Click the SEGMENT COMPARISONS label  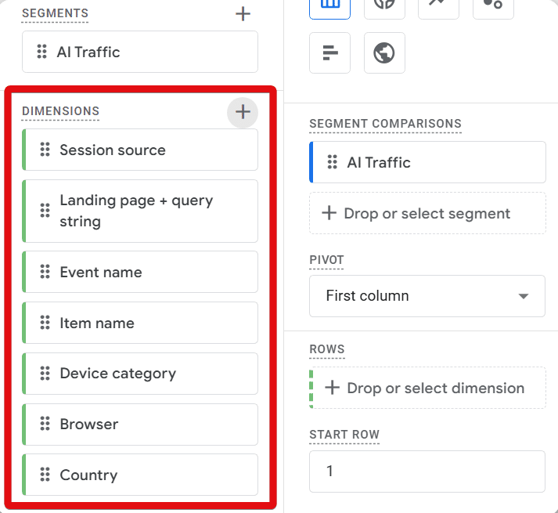point(385,124)
